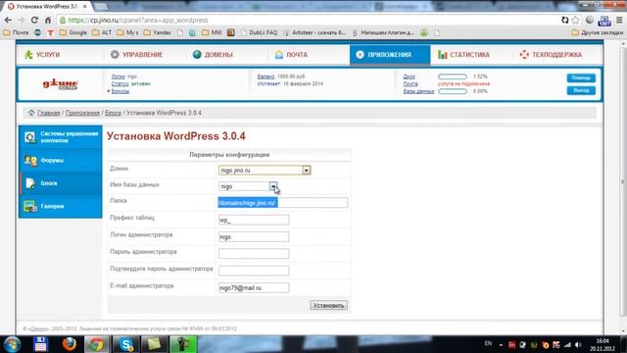Viewport: 627px width, 353px height.
Task: Open the ALT bookmarks folder
Action: pyautogui.click(x=102, y=32)
